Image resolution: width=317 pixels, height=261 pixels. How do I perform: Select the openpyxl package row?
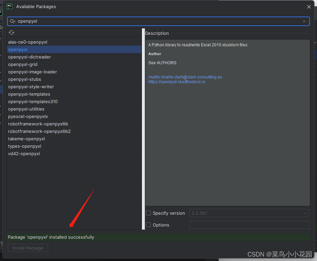pos(74,49)
